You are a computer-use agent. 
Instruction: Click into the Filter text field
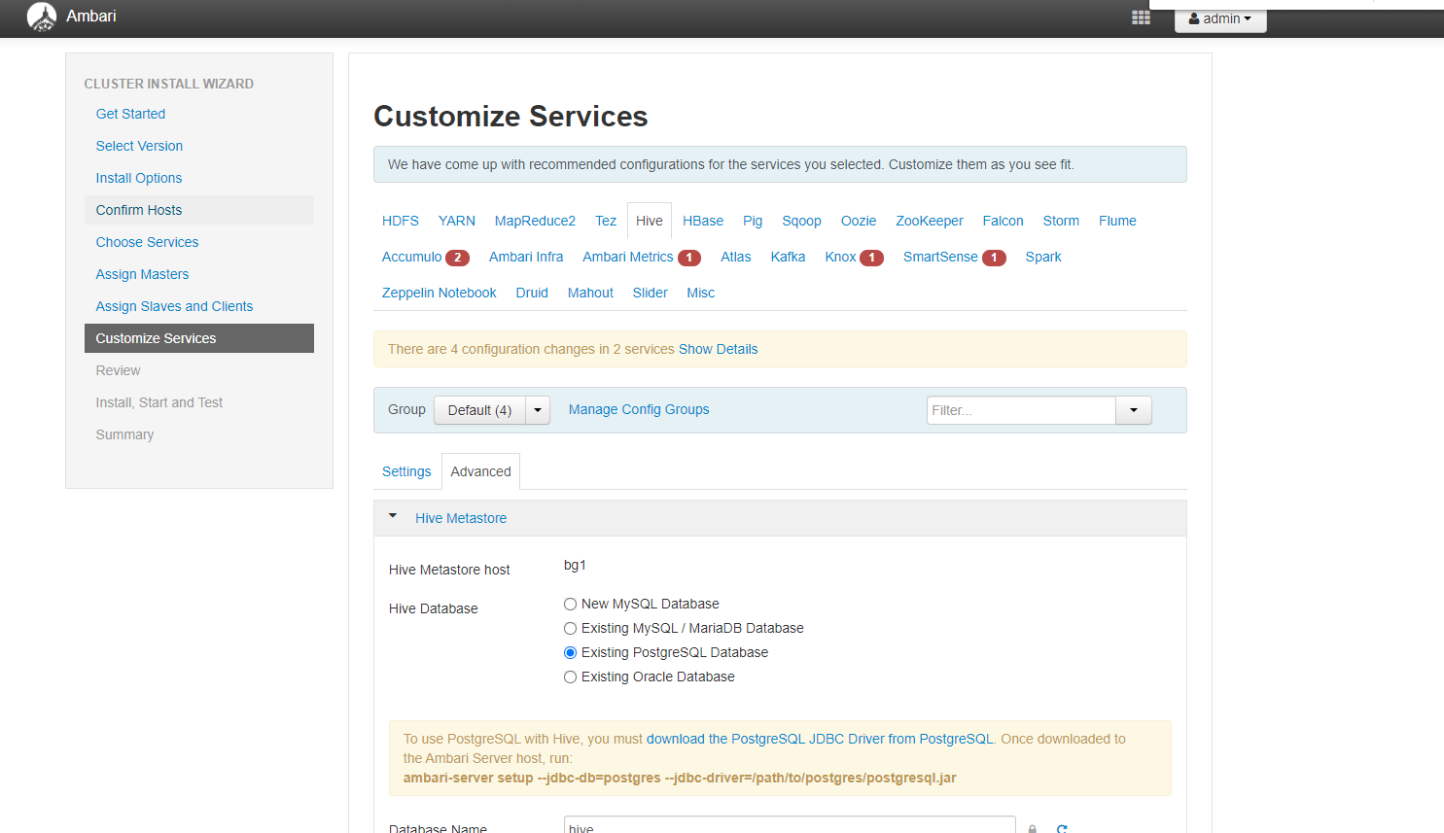pyautogui.click(x=1020, y=410)
